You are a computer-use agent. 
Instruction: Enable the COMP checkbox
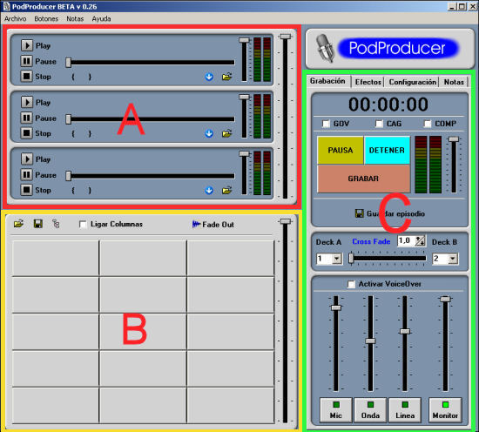pyautogui.click(x=428, y=124)
